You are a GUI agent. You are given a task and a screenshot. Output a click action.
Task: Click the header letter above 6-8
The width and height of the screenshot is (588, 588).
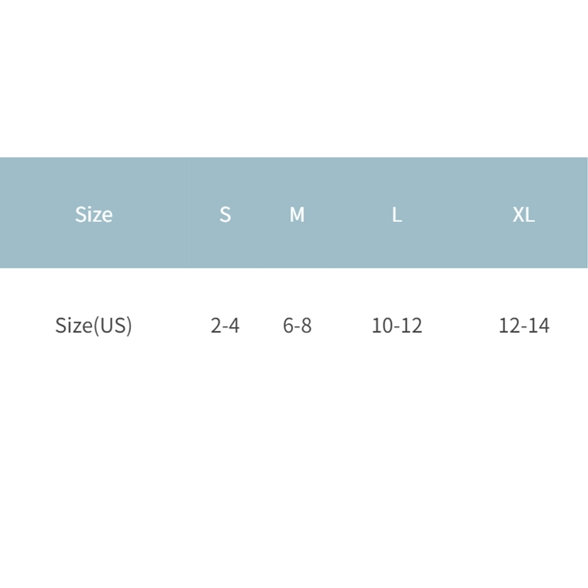point(297,215)
